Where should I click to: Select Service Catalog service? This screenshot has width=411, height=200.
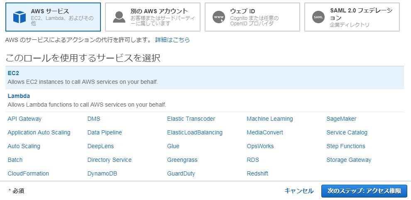coord(347,133)
